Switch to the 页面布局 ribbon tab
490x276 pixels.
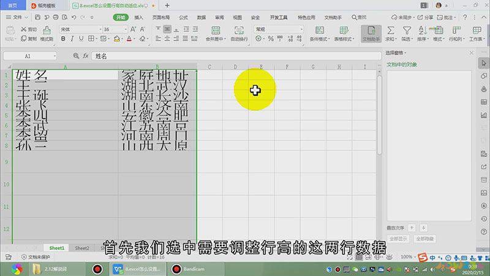pyautogui.click(x=161, y=18)
